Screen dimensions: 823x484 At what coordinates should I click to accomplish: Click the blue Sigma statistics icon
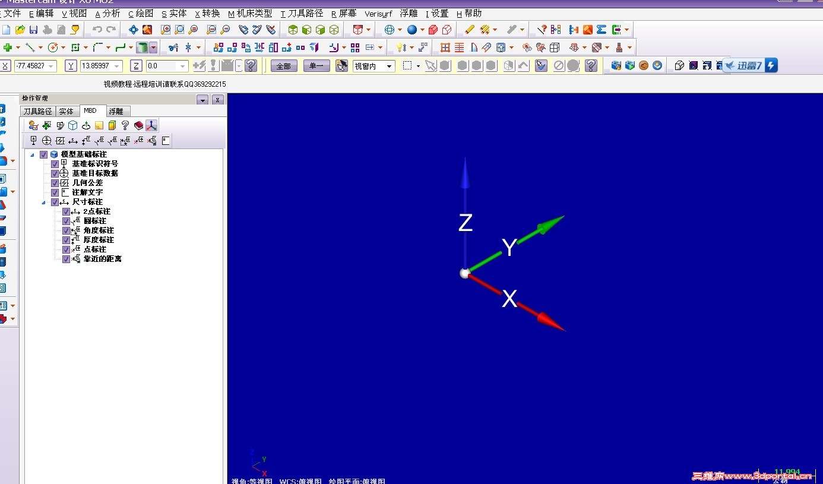coord(601,29)
